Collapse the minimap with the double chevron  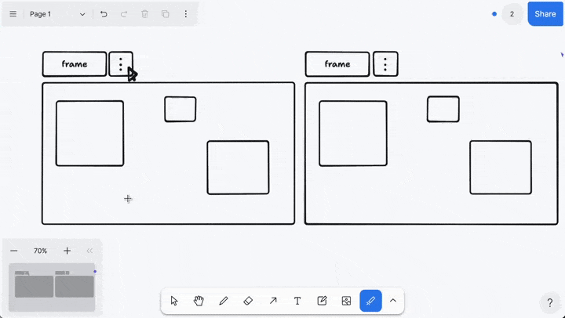tap(89, 251)
